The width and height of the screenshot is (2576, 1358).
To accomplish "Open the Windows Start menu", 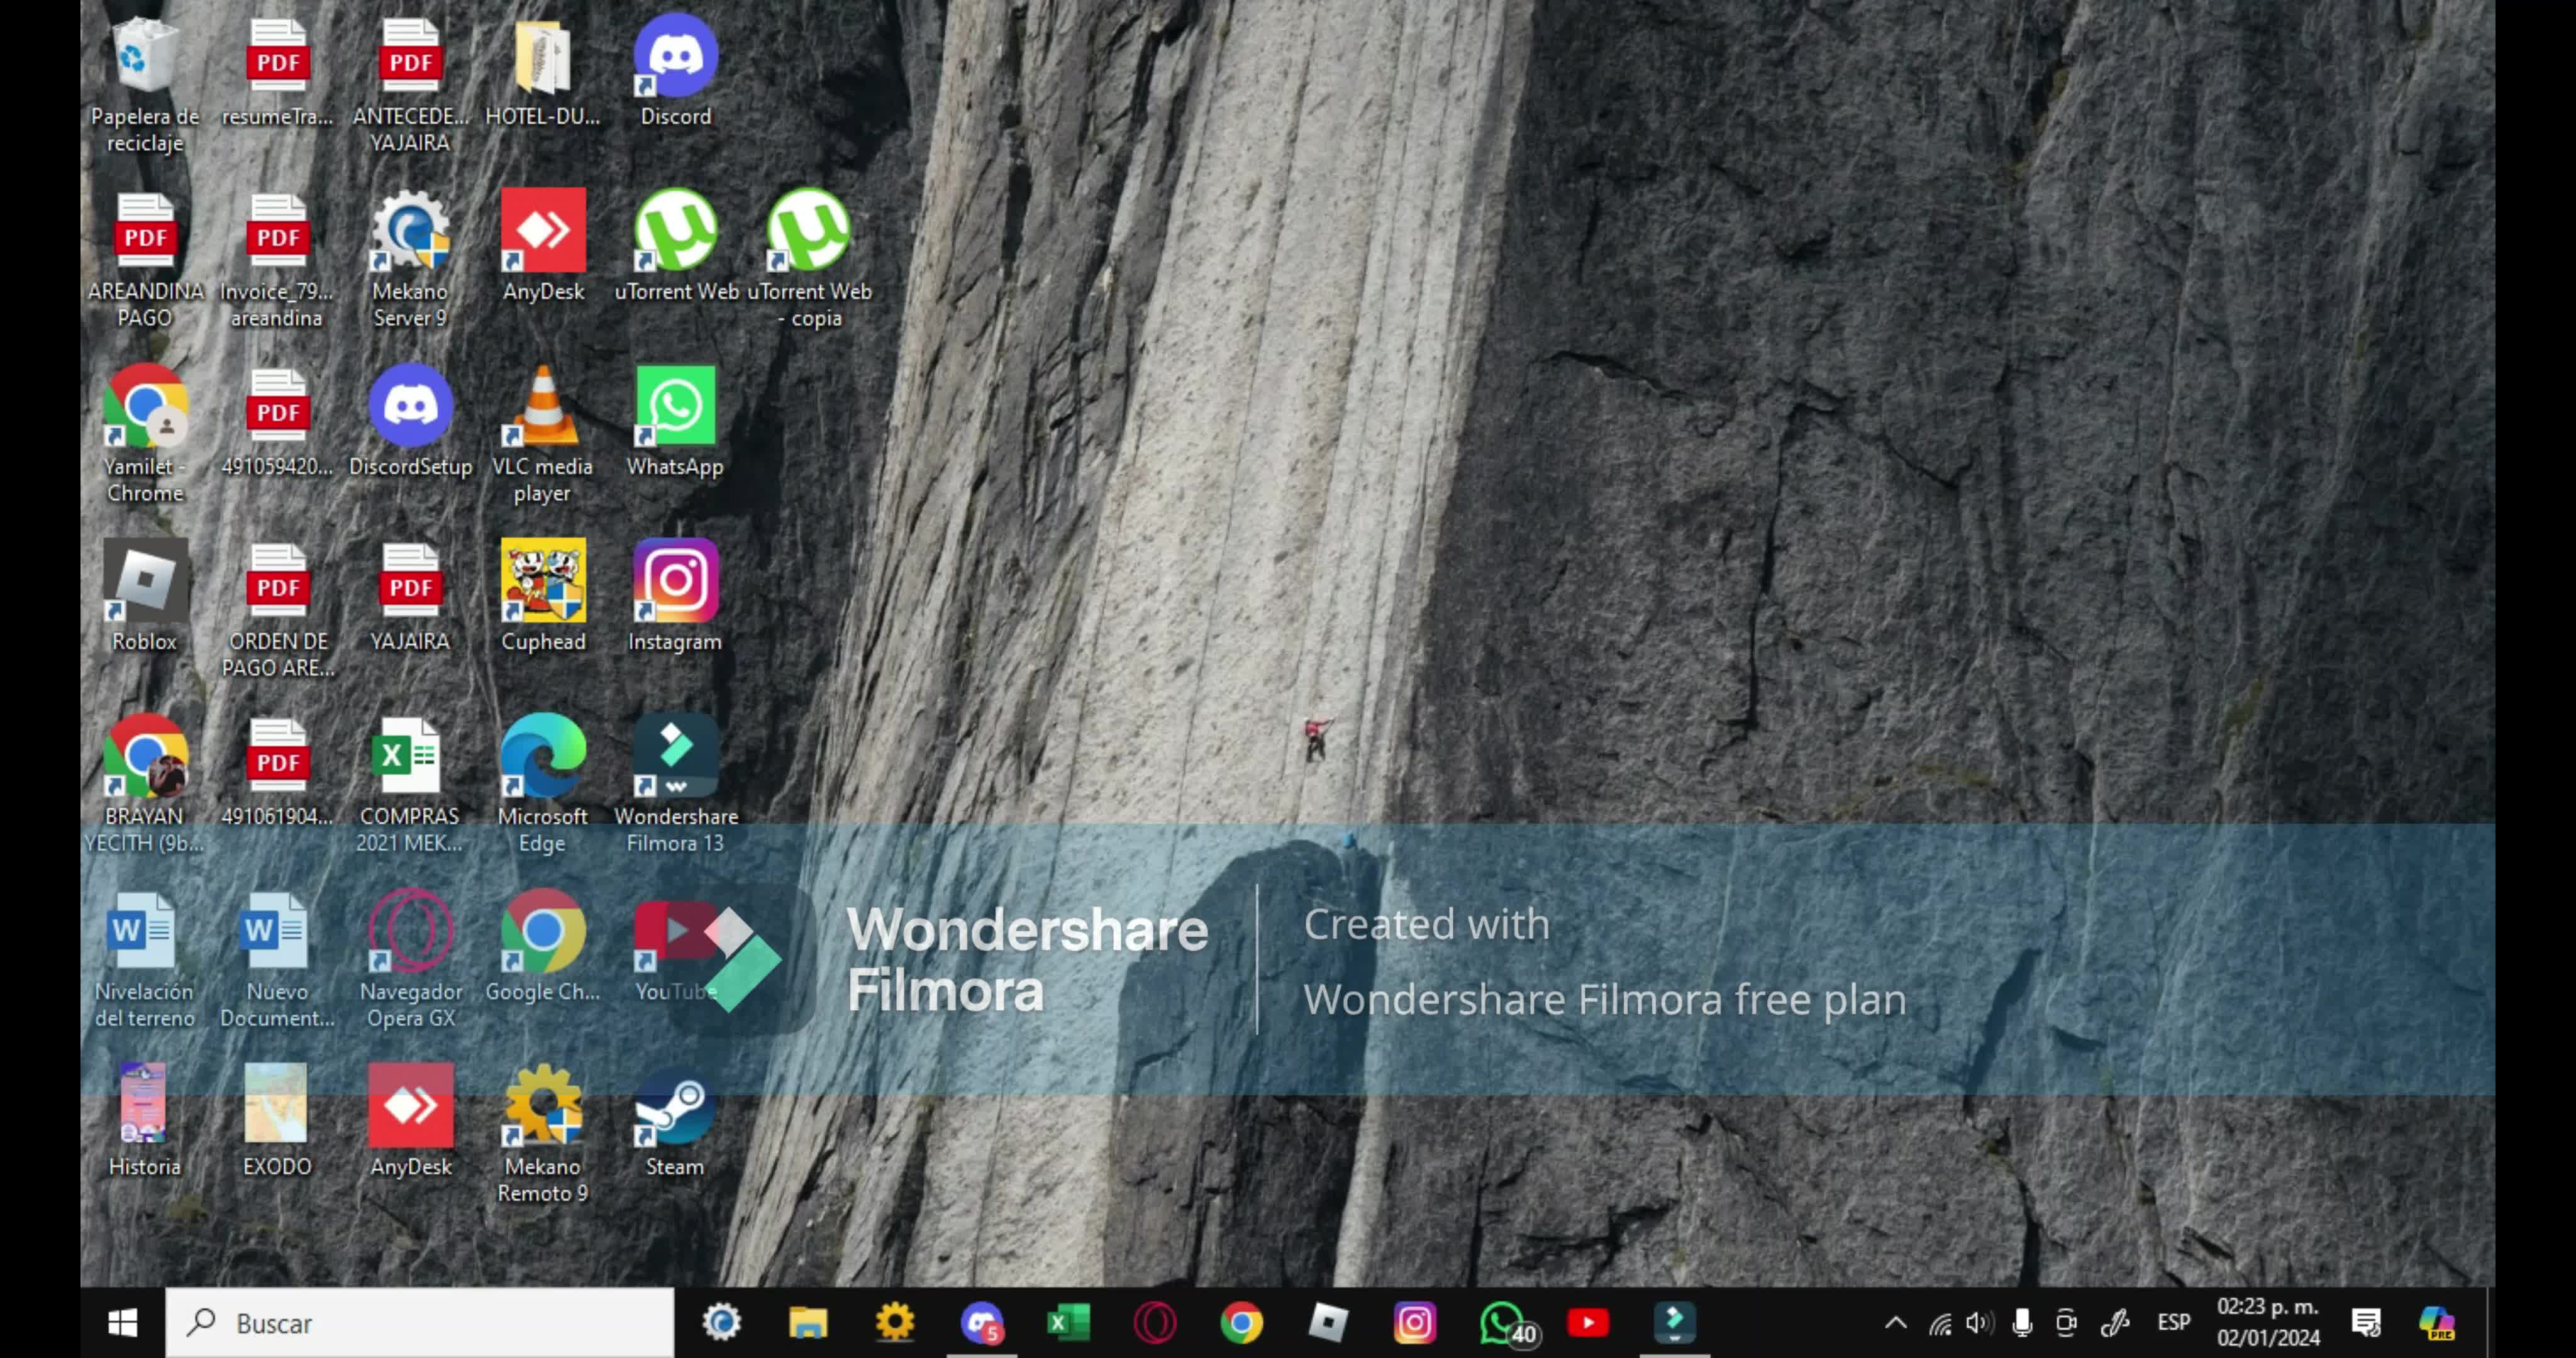I will pos(122,1323).
